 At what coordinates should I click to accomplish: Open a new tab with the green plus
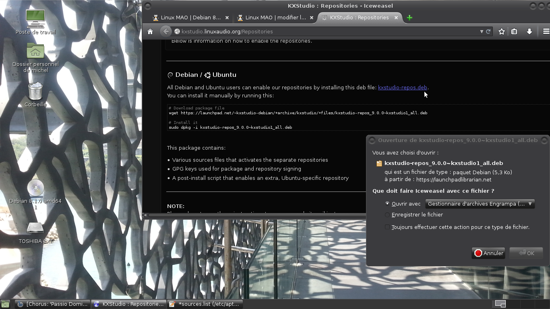pyautogui.click(x=409, y=18)
